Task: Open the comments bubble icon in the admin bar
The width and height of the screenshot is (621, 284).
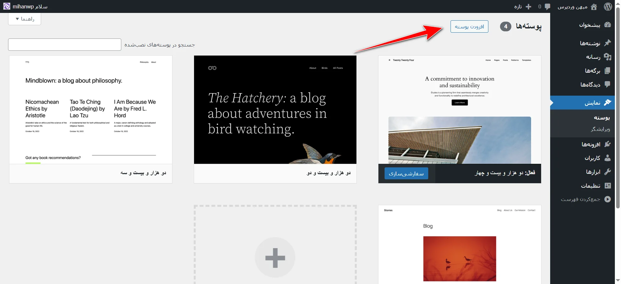Action: pyautogui.click(x=547, y=6)
